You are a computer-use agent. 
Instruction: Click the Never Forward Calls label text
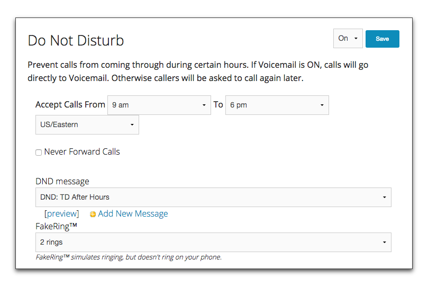[x=82, y=151]
